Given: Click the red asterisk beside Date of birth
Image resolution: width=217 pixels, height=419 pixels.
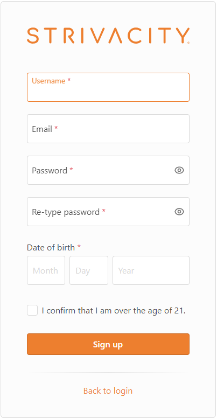Looking at the screenshot, I should point(79,246).
